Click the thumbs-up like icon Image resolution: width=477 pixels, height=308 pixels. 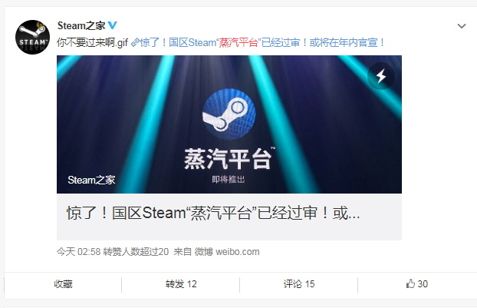pos(410,283)
